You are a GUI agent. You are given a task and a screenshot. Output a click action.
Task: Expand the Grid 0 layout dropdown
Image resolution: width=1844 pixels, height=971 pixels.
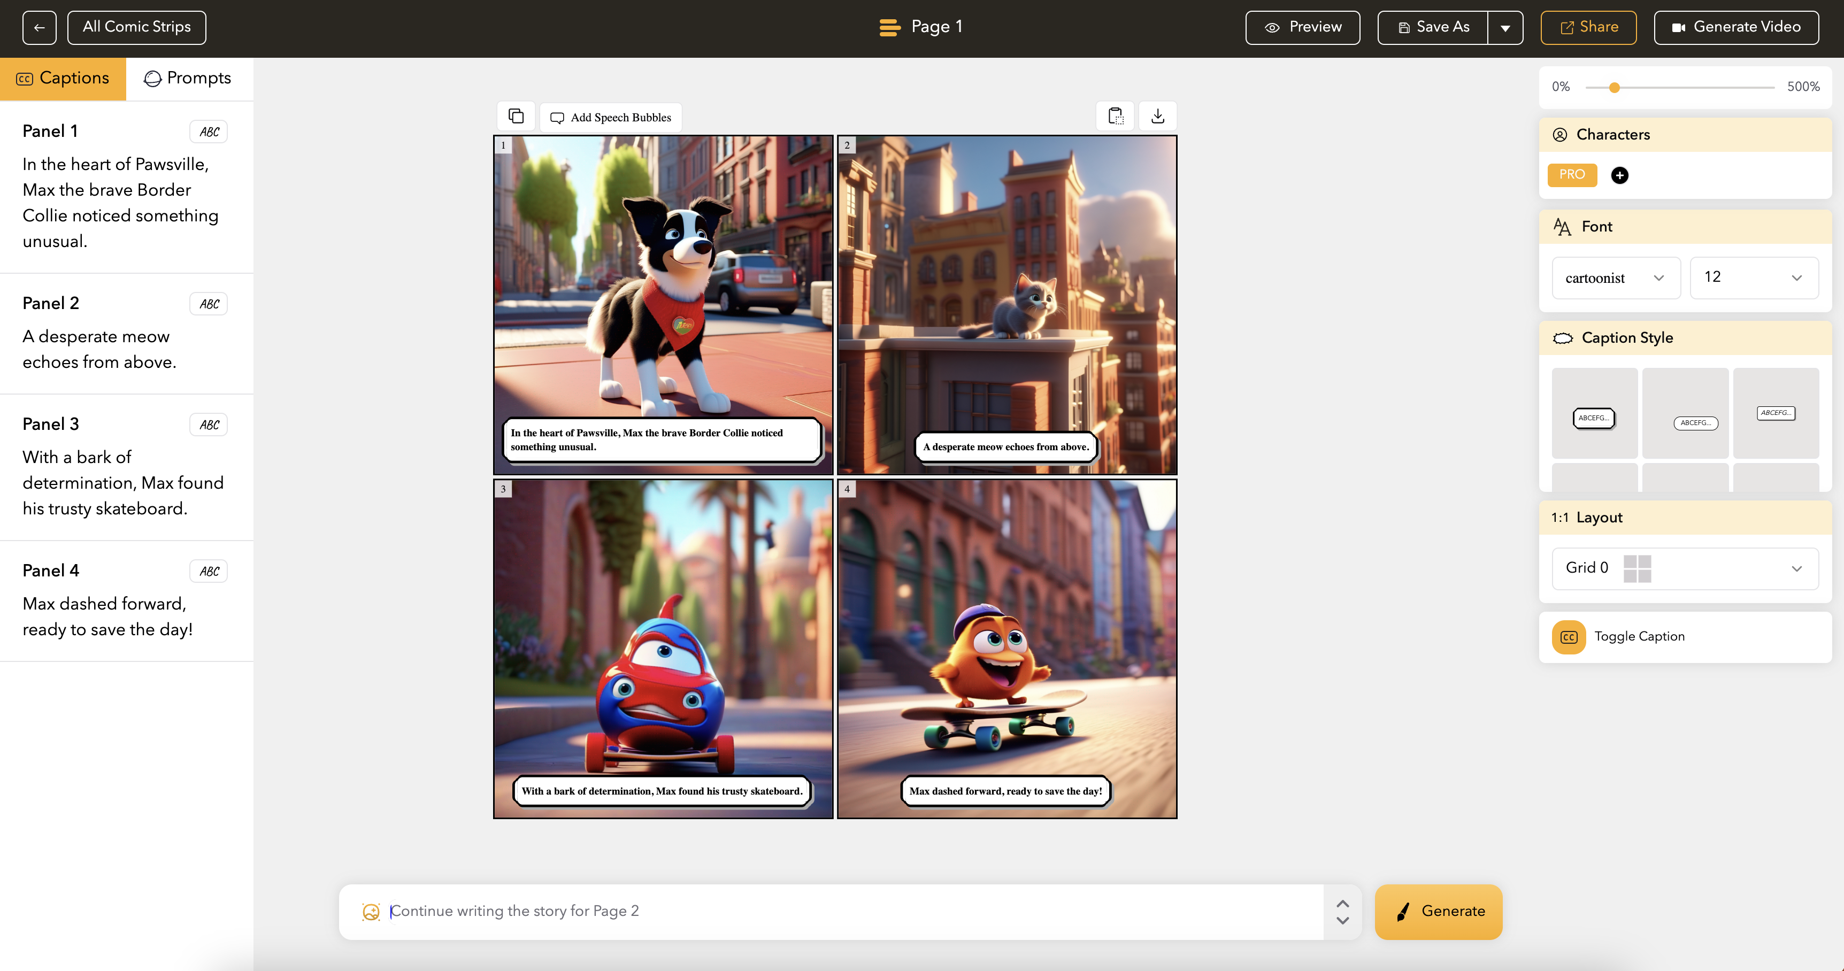[x=1685, y=568]
